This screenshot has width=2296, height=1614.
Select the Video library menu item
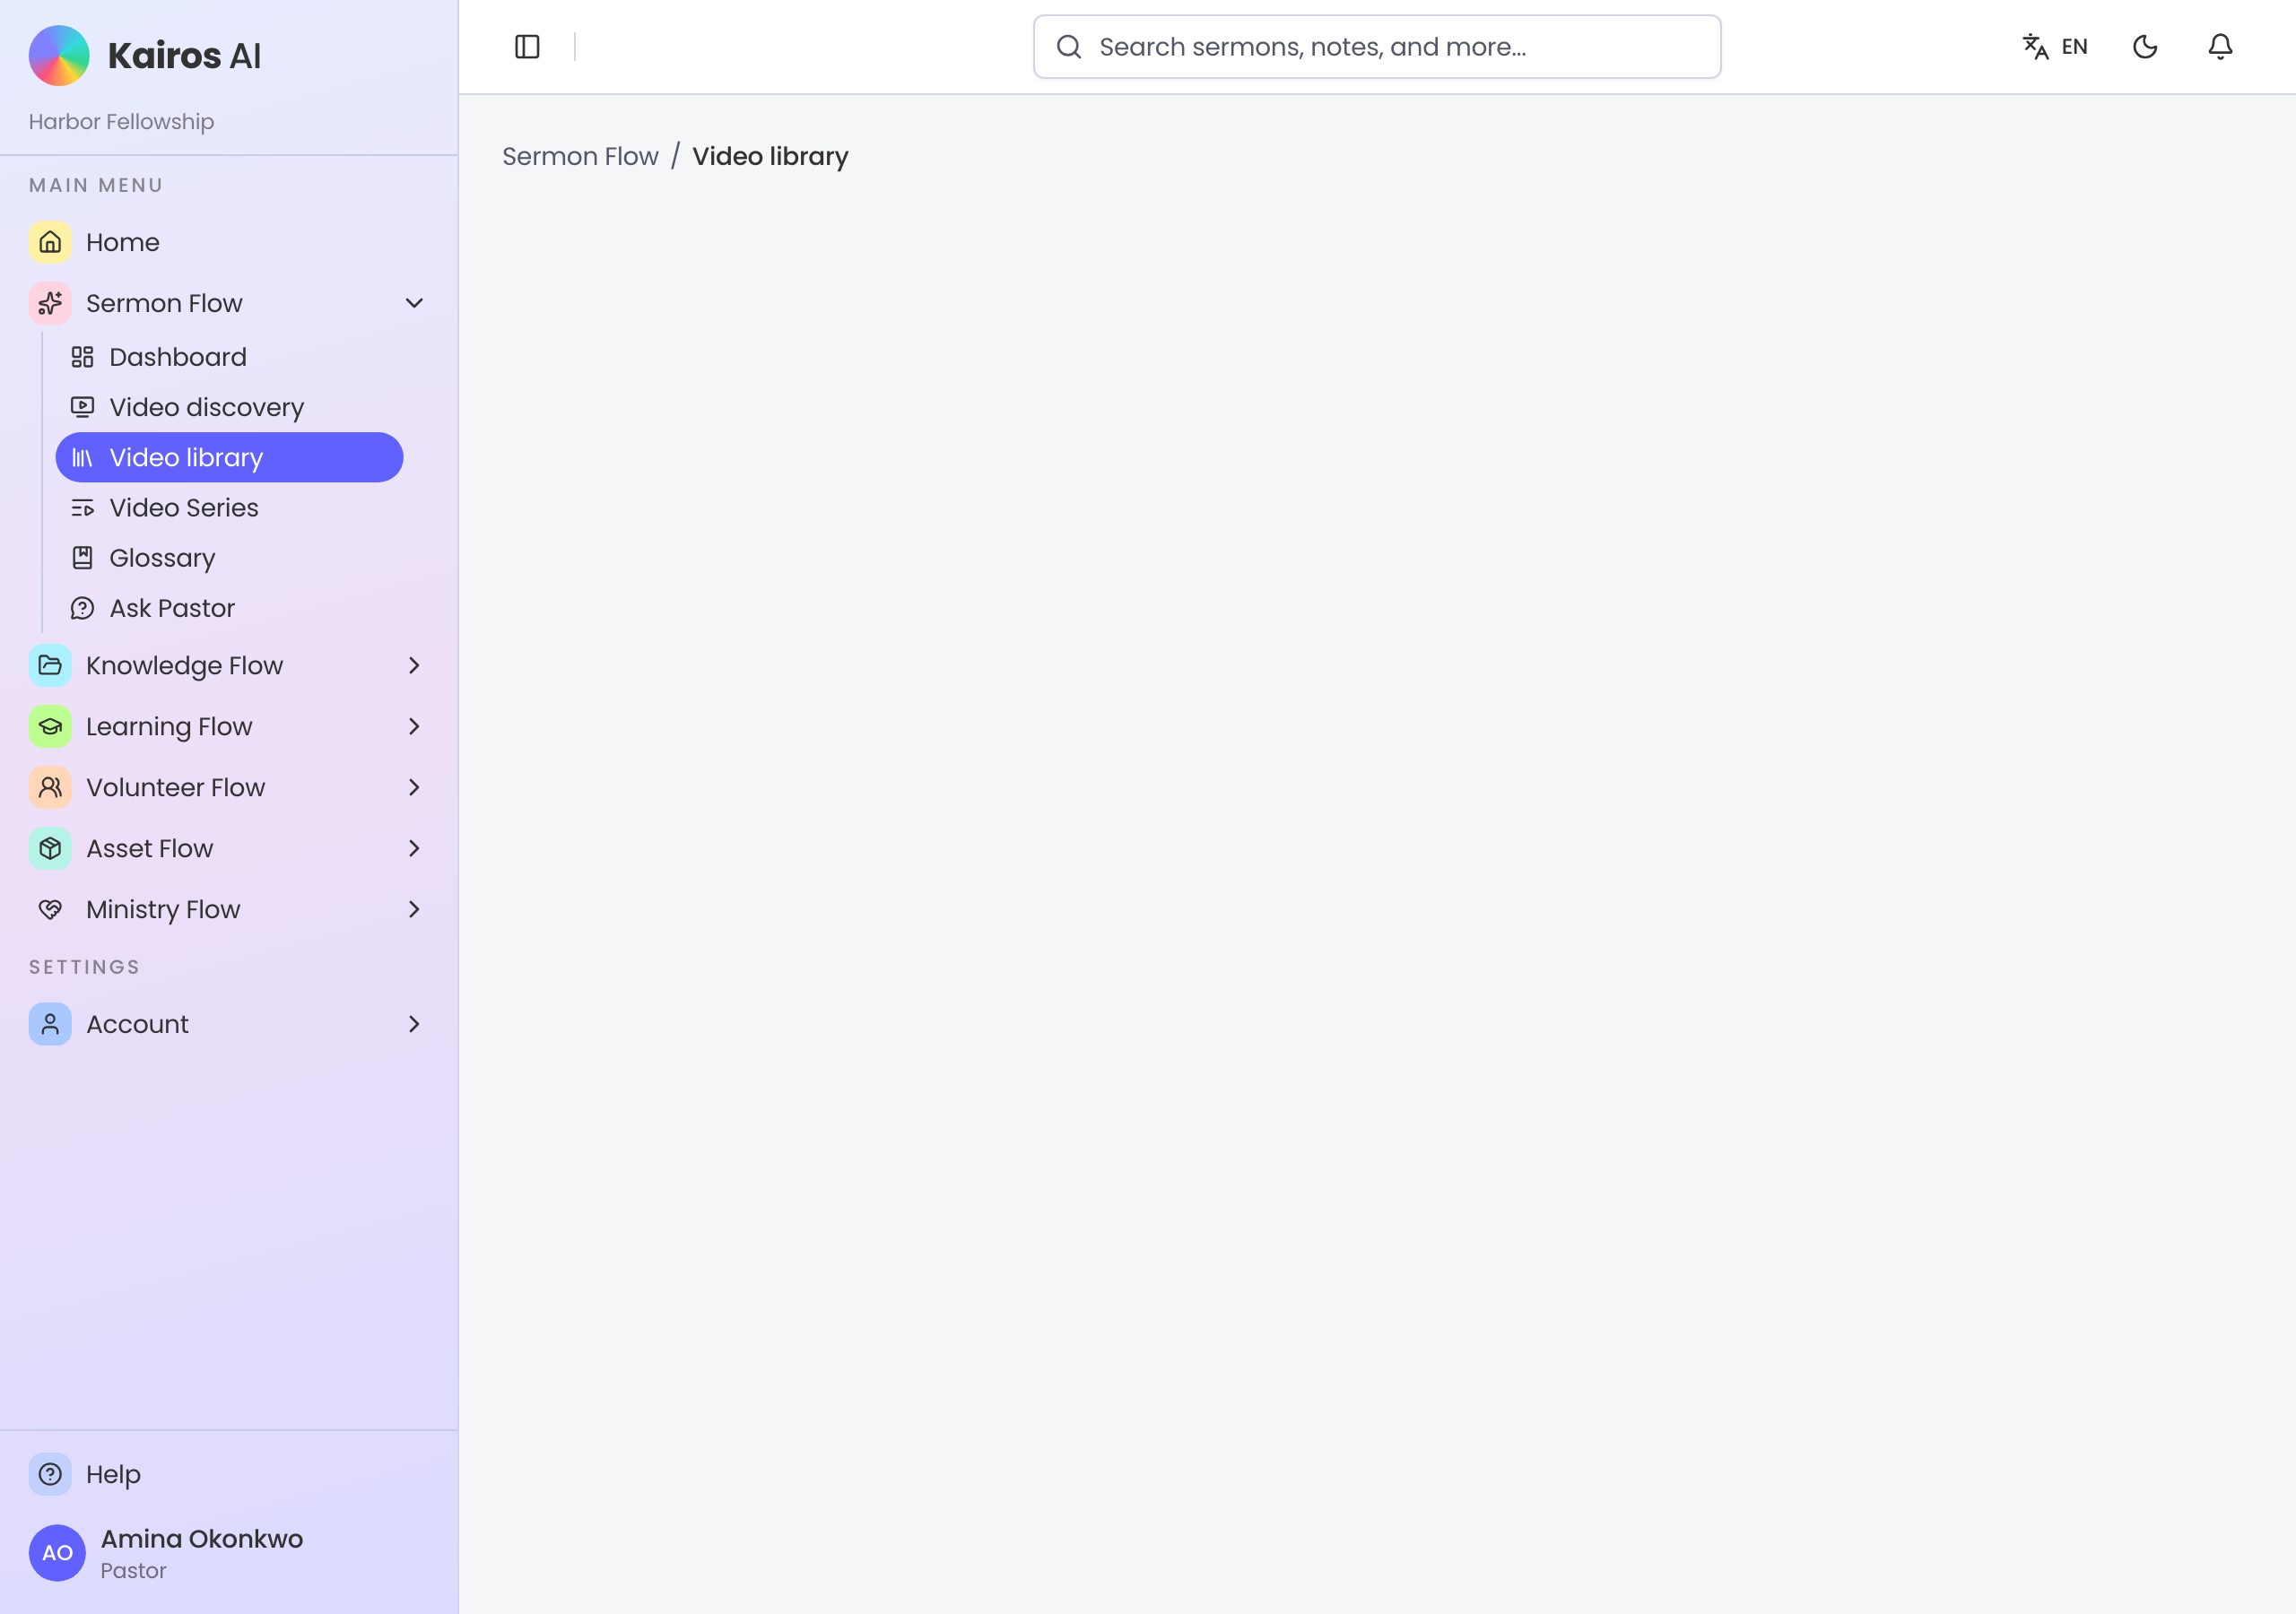click(229, 458)
